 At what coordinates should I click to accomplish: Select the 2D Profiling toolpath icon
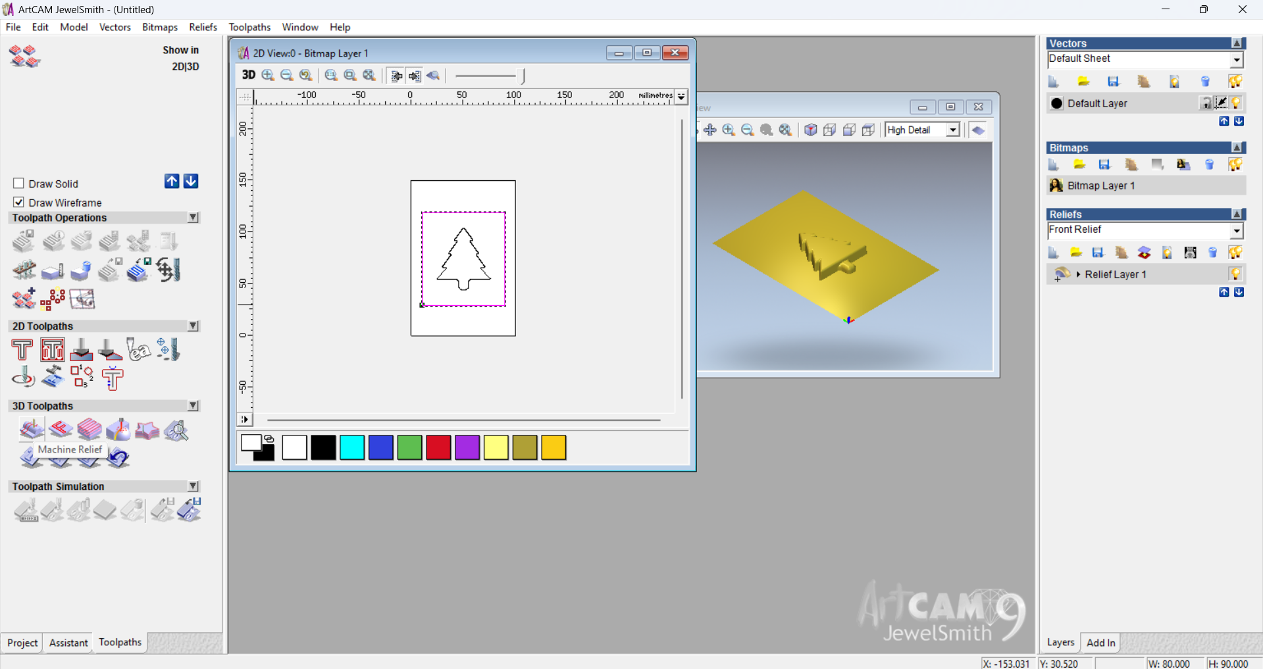pos(22,349)
